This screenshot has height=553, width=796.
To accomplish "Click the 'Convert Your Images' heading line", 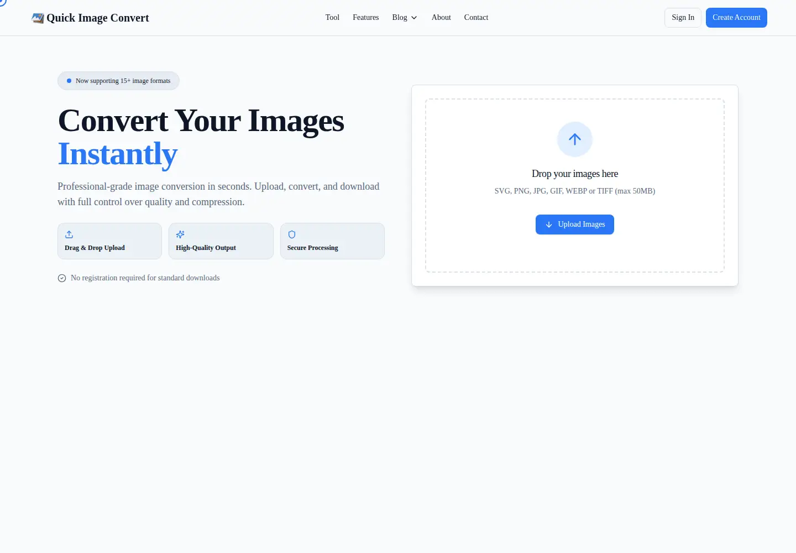I will (x=201, y=121).
